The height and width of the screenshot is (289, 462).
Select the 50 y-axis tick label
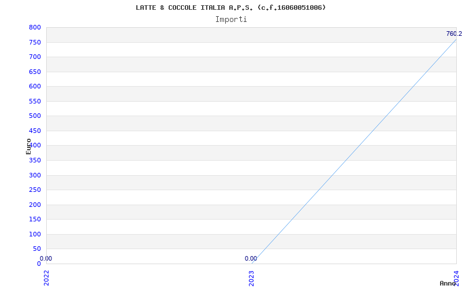37,249
